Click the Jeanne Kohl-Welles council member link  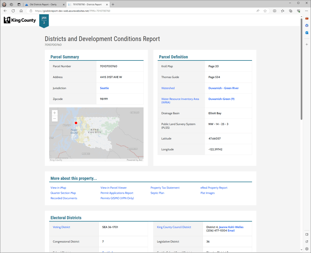pyautogui.click(x=231, y=227)
